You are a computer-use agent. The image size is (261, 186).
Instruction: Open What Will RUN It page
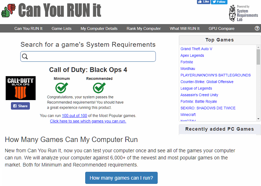[185, 28]
